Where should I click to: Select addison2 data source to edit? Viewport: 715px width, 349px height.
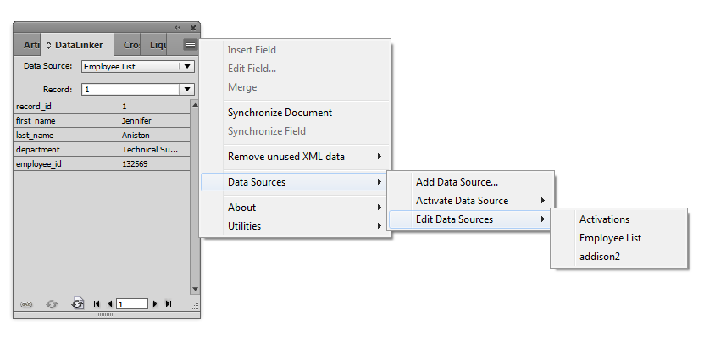pyautogui.click(x=600, y=257)
